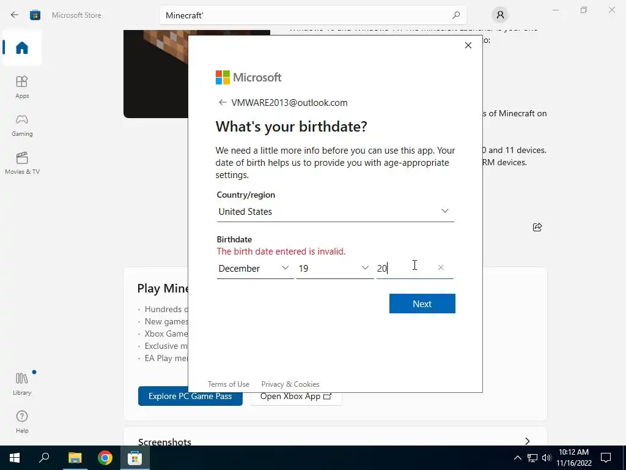The image size is (626, 470).
Task: Click the volume tray icon
Action: [x=547, y=458]
